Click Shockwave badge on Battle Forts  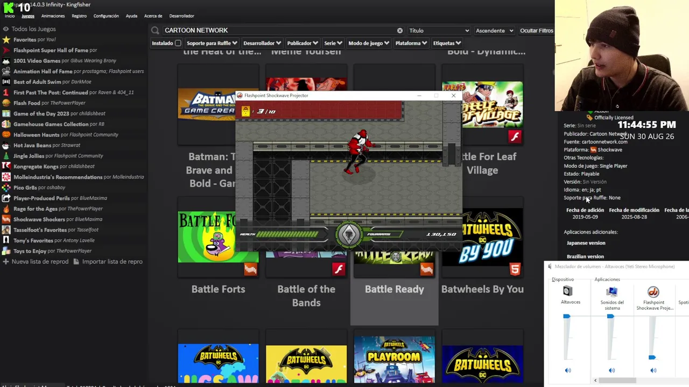tap(250, 269)
